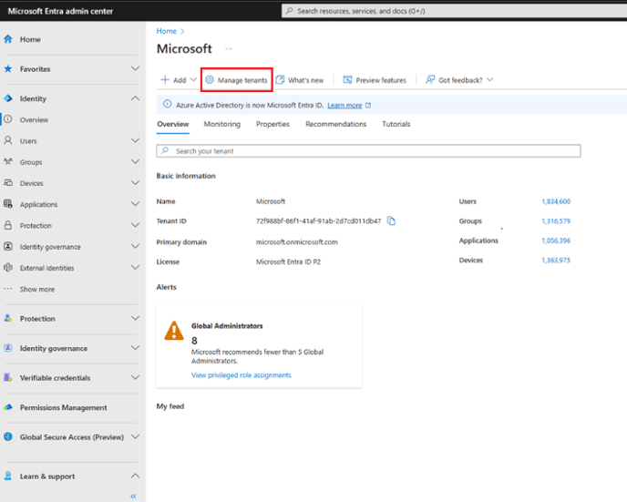This screenshot has width=627, height=502.
Task: Expand the External Identities chevron
Action: 136,268
